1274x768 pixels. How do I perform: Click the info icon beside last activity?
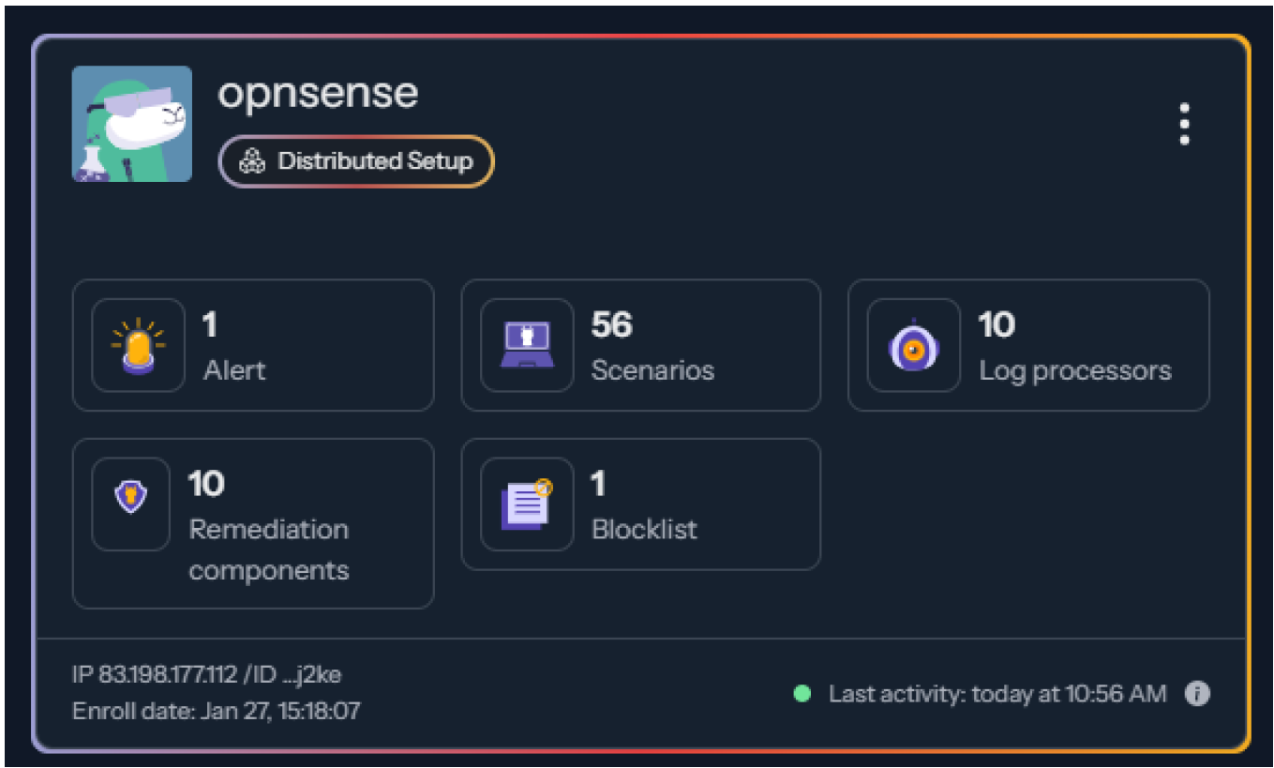tap(1196, 694)
